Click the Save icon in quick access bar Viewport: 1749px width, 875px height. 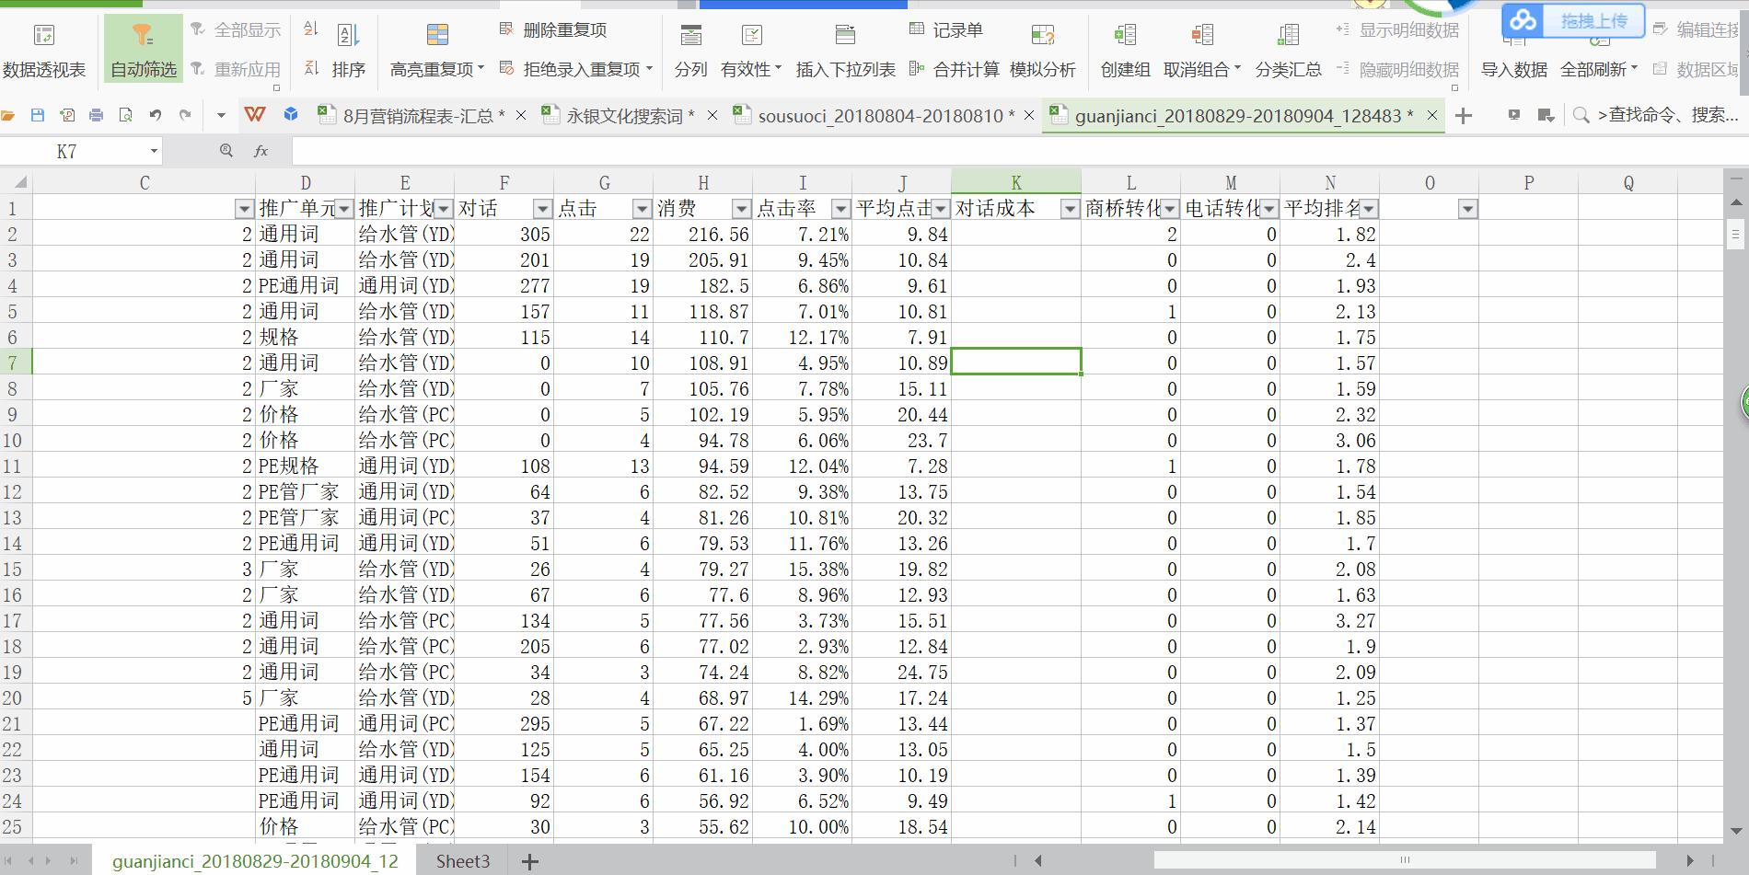coord(36,114)
